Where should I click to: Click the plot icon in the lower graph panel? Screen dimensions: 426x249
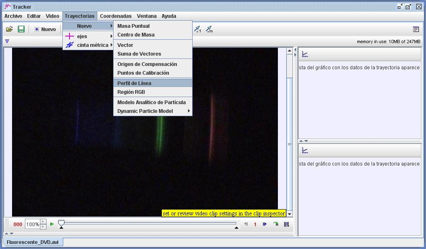tap(306, 150)
